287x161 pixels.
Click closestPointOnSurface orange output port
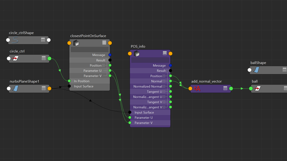(x=110, y=43)
